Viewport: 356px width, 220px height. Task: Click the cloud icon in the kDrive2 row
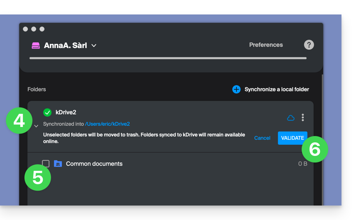coord(291,118)
